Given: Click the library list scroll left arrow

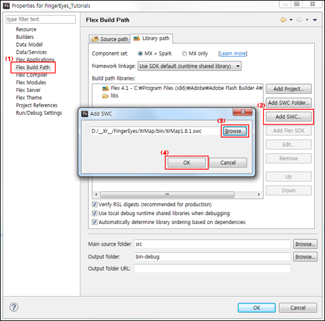Looking at the screenshot, I should coord(96,195).
